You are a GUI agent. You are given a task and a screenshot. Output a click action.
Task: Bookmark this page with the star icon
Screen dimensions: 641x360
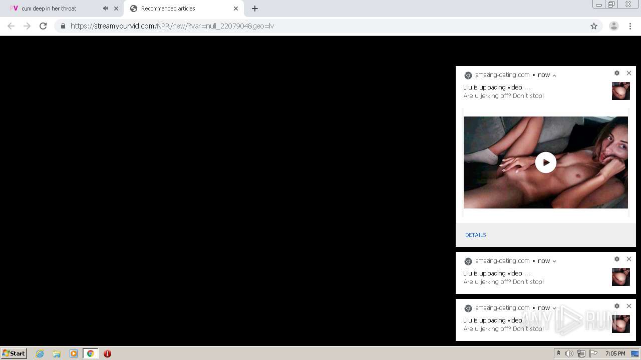click(x=594, y=26)
